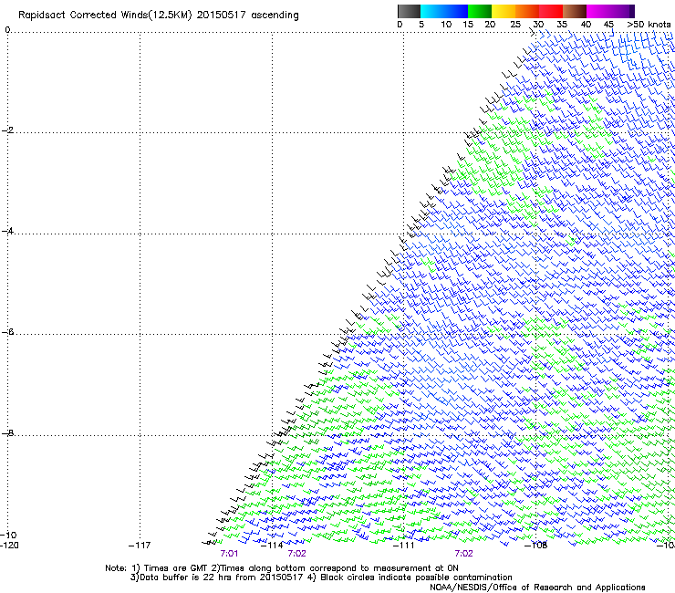Viewport: 675px width, 593px height.
Task: Click the 'NOAA/NESDIS/Office of Research and Applications' credit
Action: pyautogui.click(x=537, y=588)
